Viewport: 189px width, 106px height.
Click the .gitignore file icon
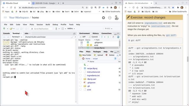click(x=85, y=82)
